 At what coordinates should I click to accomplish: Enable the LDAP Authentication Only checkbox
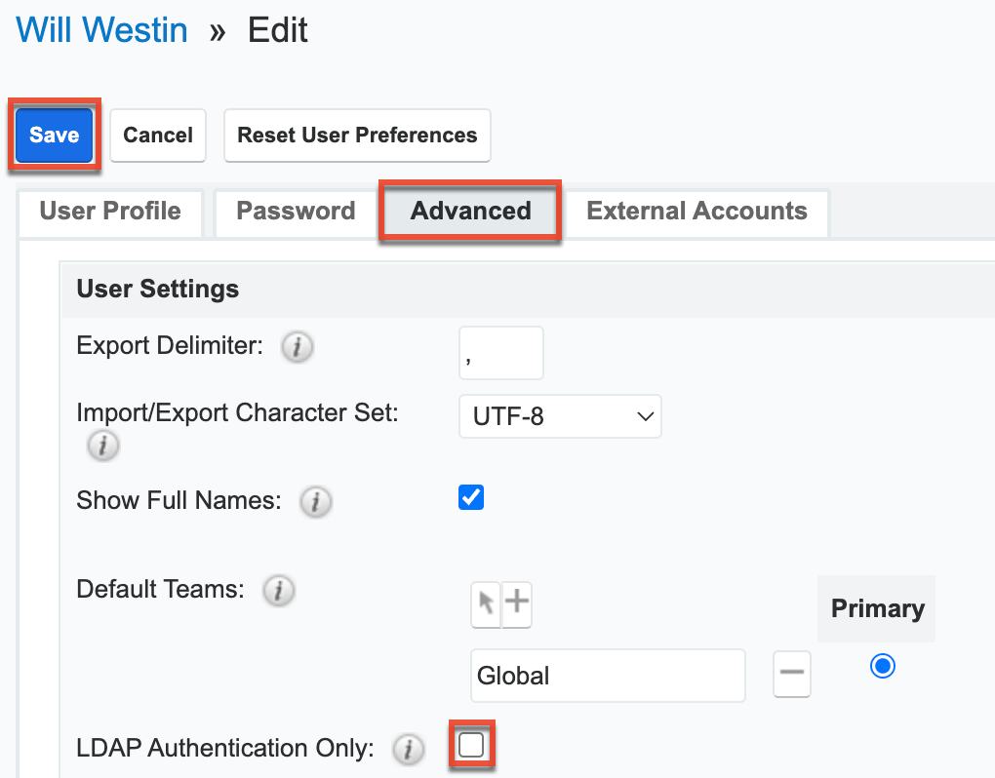click(x=471, y=744)
